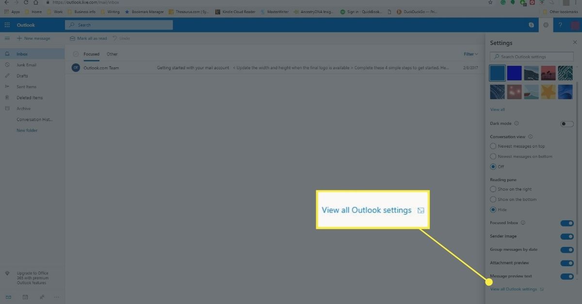This screenshot has height=304, width=582.
Task: Select the blue ribbon theme
Action: [566, 91]
